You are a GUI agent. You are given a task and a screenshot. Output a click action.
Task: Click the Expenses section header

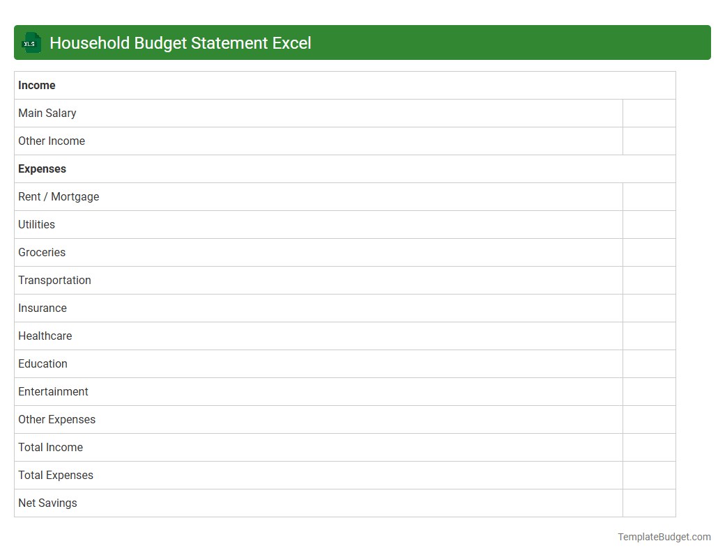click(42, 168)
